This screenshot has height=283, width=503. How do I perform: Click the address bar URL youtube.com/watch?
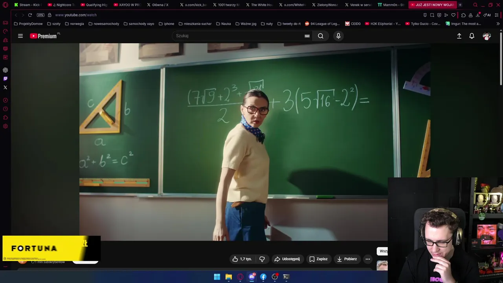point(76,15)
